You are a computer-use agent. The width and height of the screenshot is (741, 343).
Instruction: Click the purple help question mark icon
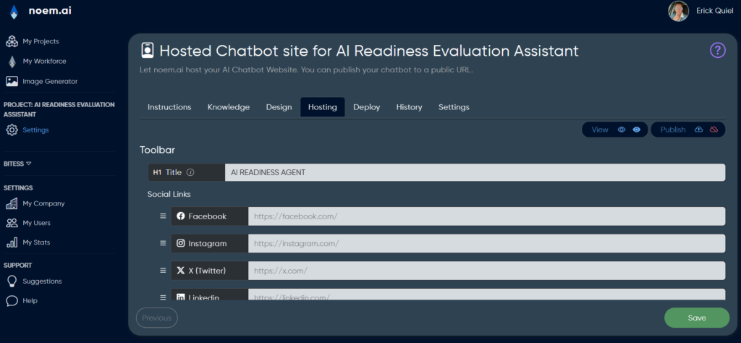717,50
